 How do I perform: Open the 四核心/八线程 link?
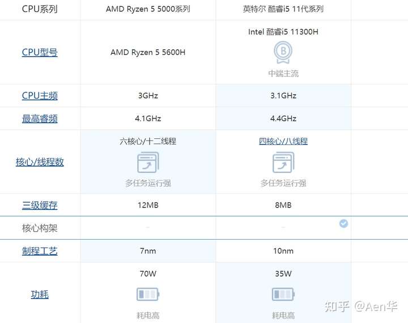point(283,141)
